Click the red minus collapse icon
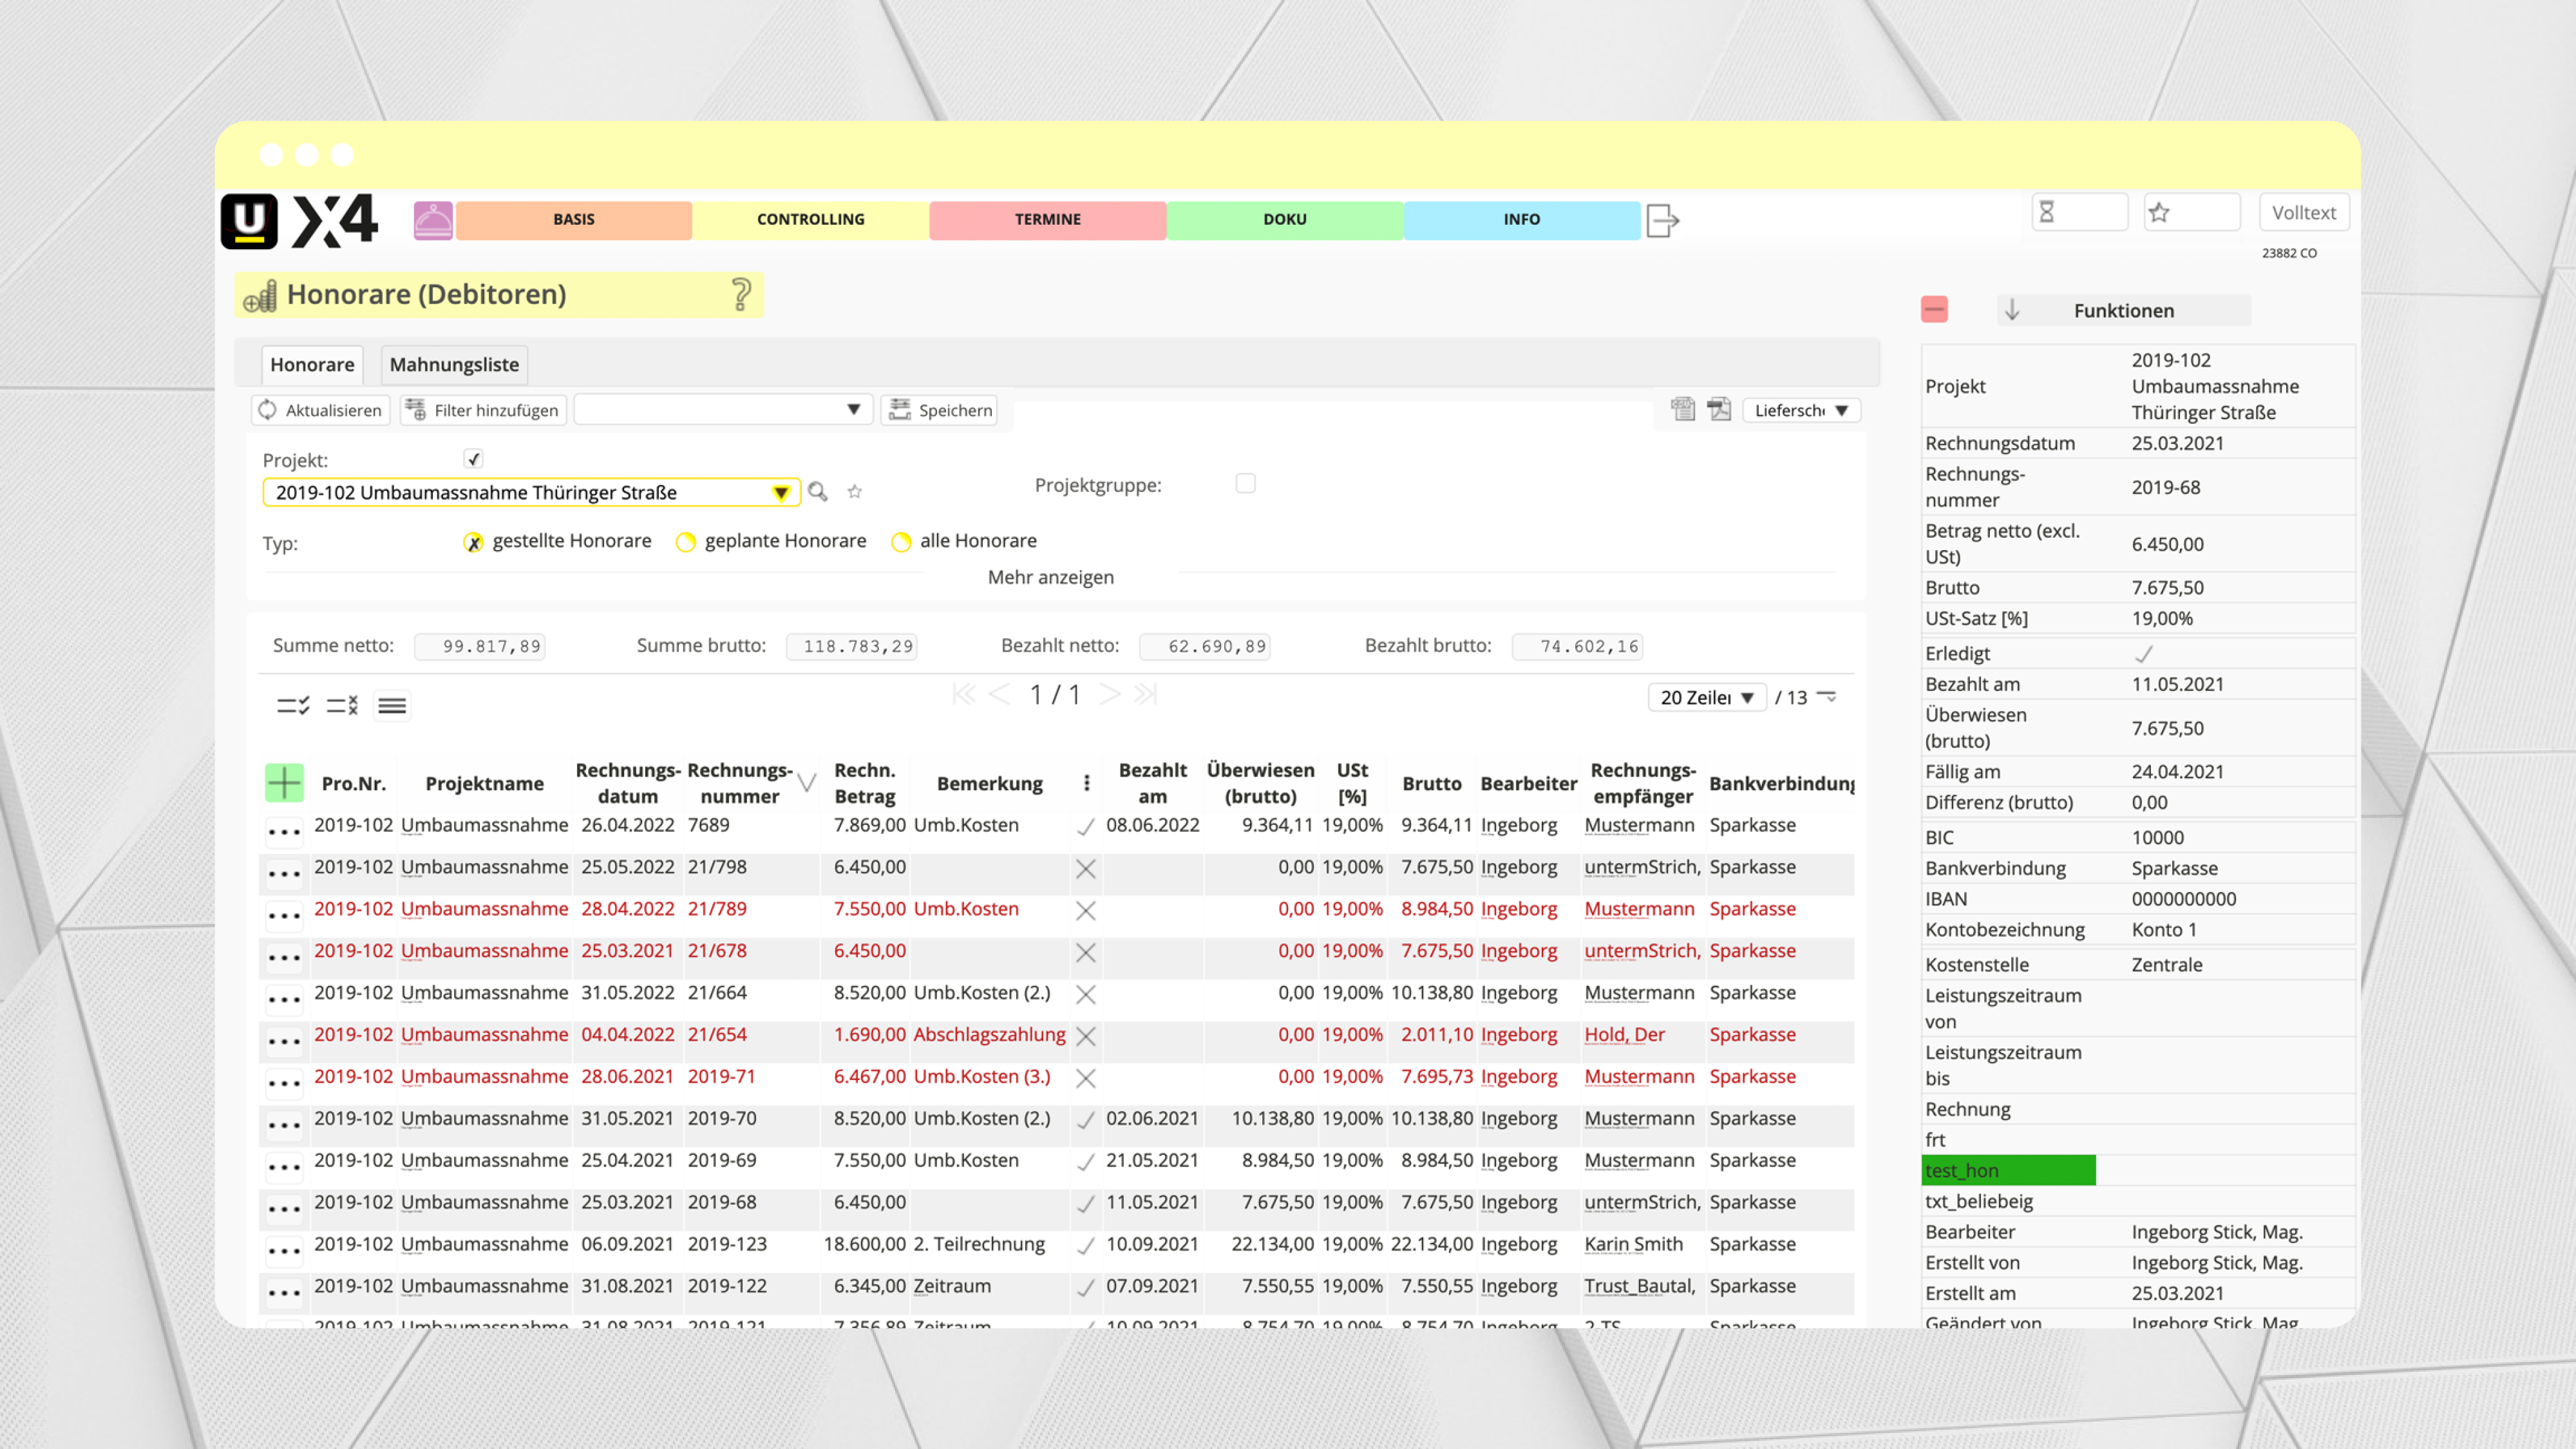The width and height of the screenshot is (2576, 1449). pos(1934,310)
